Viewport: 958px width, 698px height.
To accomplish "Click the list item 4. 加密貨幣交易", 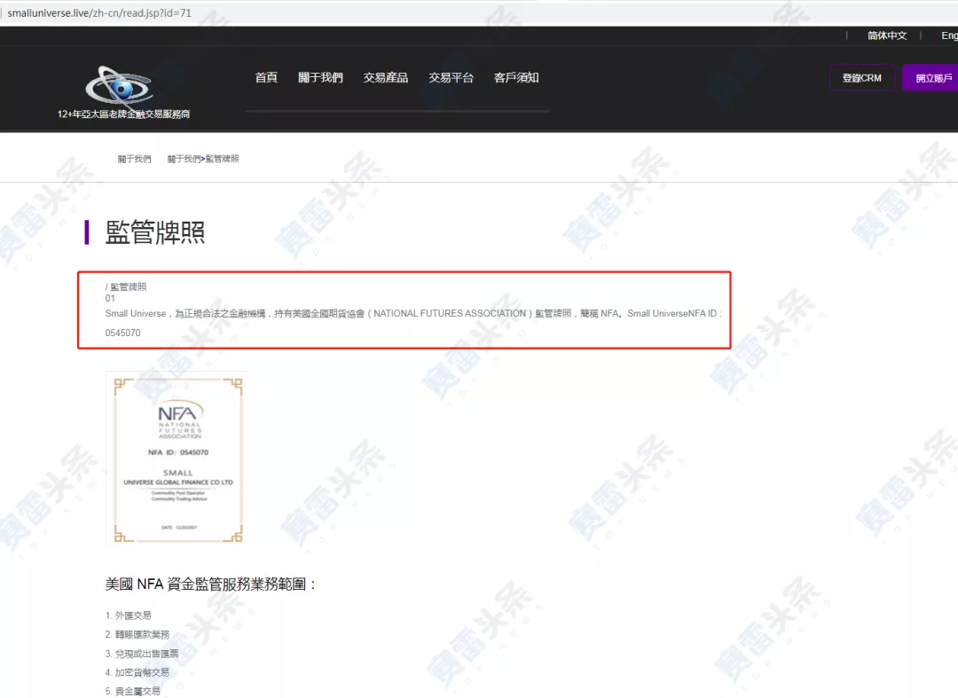I will point(137,672).
